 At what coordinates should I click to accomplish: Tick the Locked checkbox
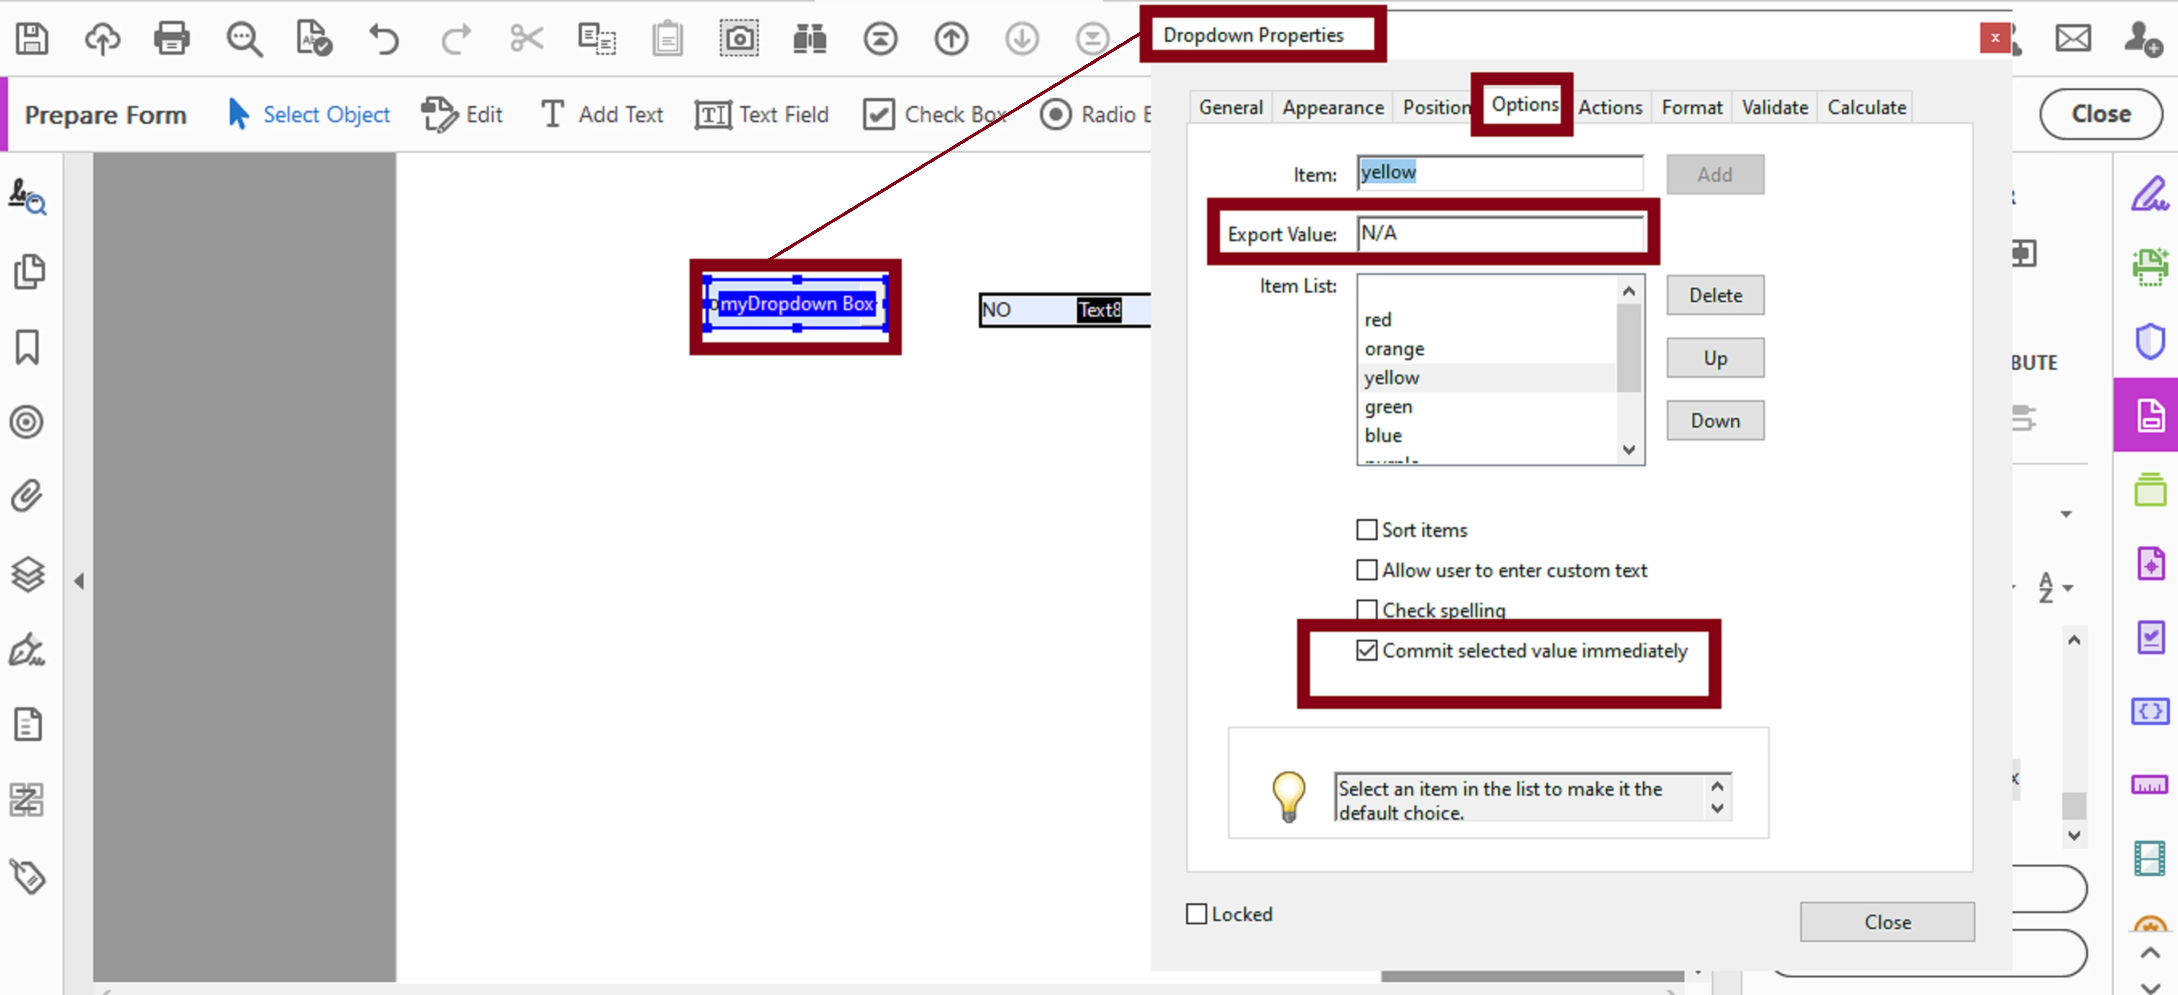(x=1196, y=914)
